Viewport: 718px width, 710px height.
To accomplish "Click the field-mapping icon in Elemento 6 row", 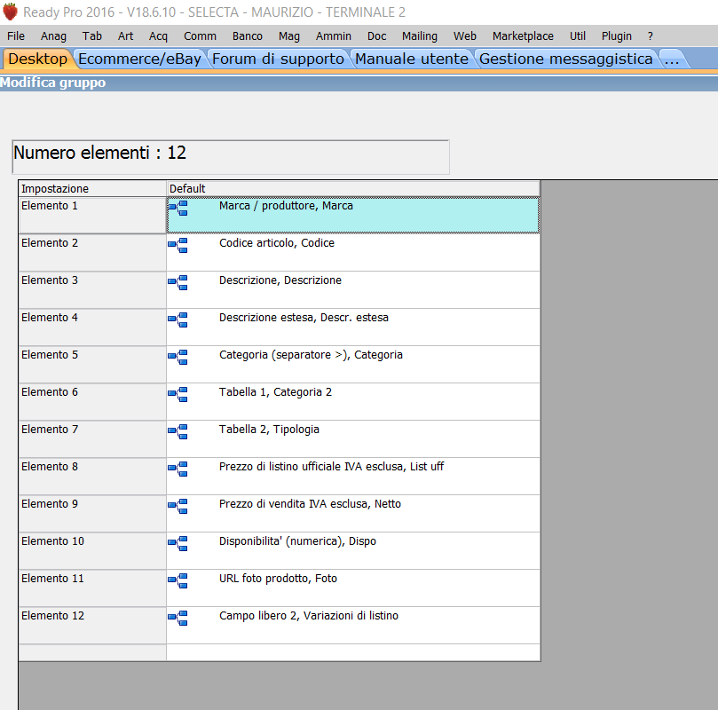I will point(178,394).
